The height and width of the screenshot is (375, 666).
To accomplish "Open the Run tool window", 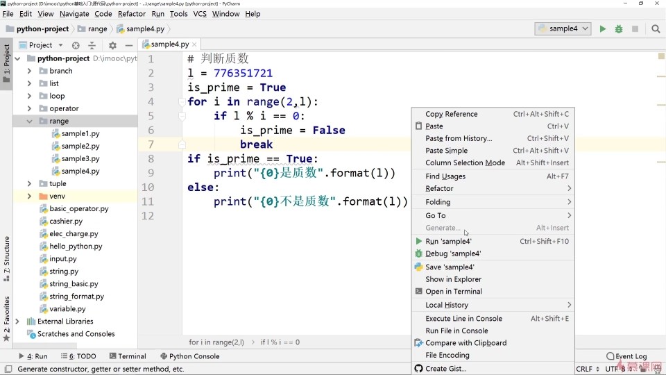I will (x=33, y=356).
